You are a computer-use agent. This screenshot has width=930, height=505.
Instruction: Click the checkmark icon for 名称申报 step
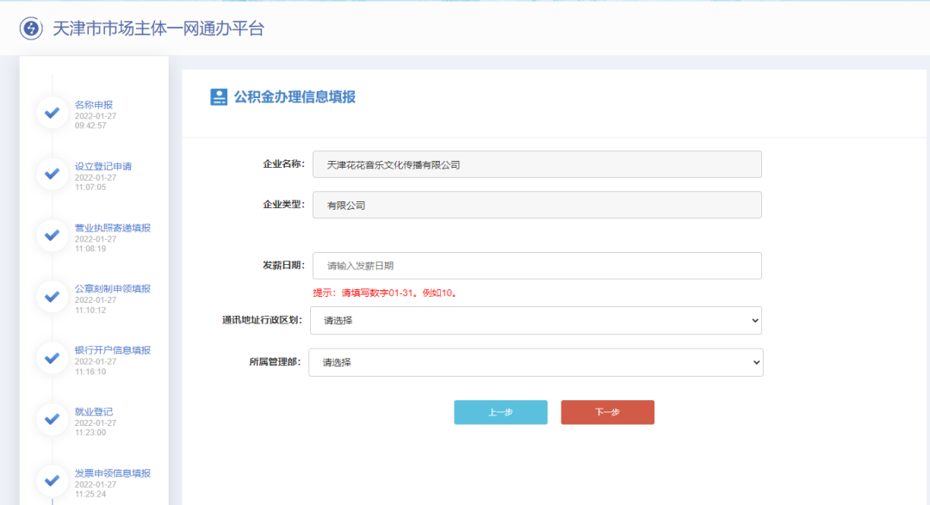(52, 113)
